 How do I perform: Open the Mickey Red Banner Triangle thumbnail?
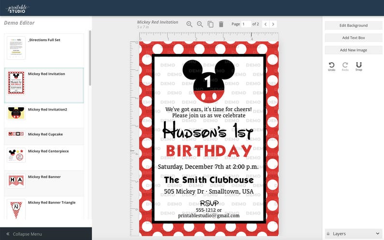pos(16,210)
